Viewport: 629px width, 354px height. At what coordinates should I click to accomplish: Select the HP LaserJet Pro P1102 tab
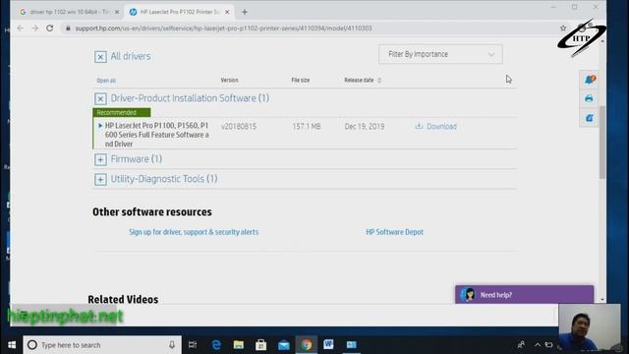(x=179, y=12)
